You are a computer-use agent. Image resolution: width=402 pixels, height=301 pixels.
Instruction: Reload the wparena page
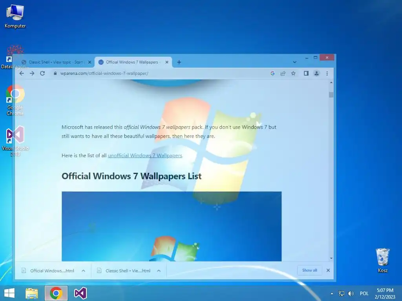point(42,73)
